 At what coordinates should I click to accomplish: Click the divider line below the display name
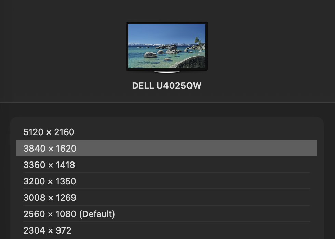coord(167,103)
